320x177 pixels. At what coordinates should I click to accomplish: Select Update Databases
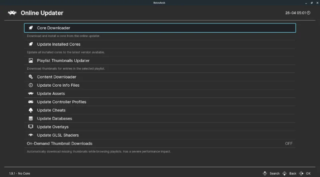pos(160,119)
